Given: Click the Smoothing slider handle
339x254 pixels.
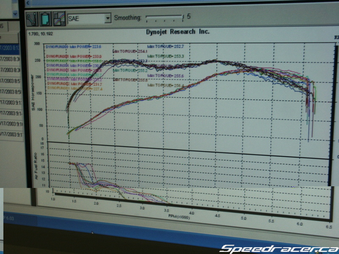Looking at the screenshot, I should (181, 17).
